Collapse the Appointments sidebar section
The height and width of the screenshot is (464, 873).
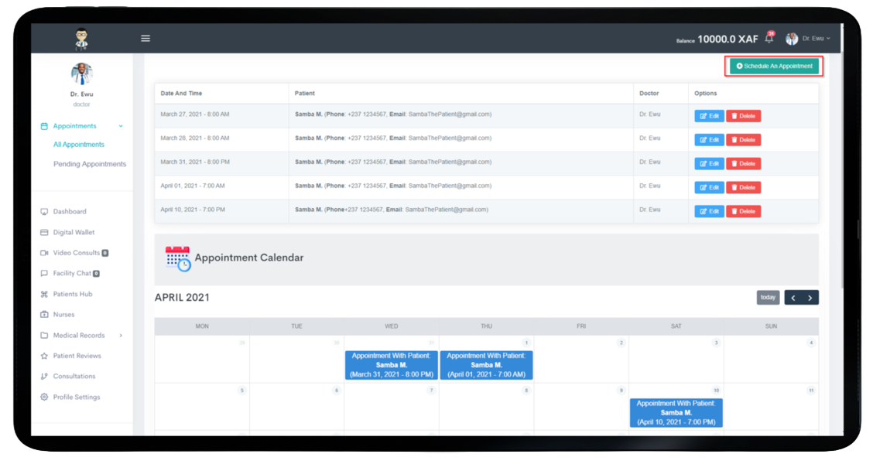pyautogui.click(x=121, y=126)
